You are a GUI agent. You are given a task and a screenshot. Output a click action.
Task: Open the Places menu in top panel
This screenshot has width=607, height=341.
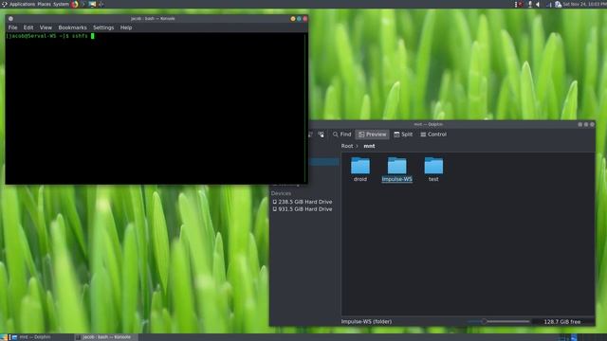tap(45, 4)
